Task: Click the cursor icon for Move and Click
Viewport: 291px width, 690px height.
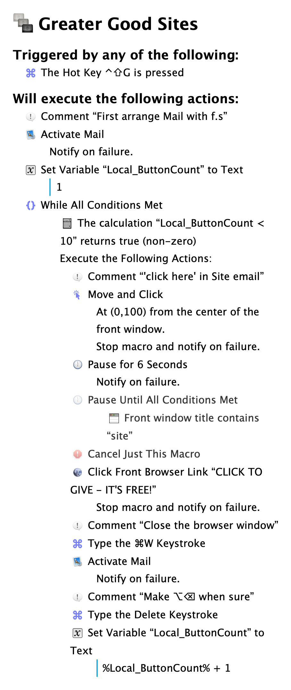Action: point(78,295)
